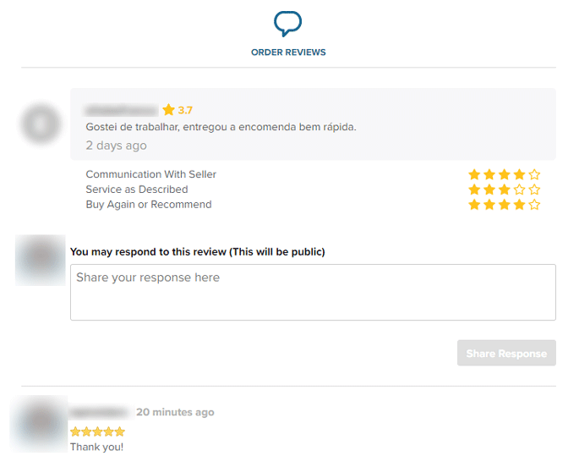Click the '2 days ago' timestamp
579x467 pixels.
click(116, 146)
